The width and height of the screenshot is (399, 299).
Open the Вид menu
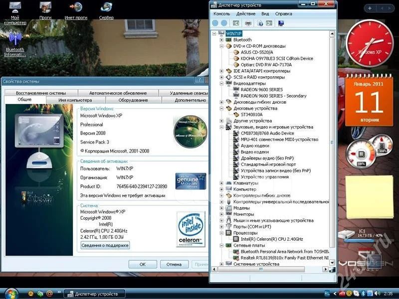pos(265,14)
